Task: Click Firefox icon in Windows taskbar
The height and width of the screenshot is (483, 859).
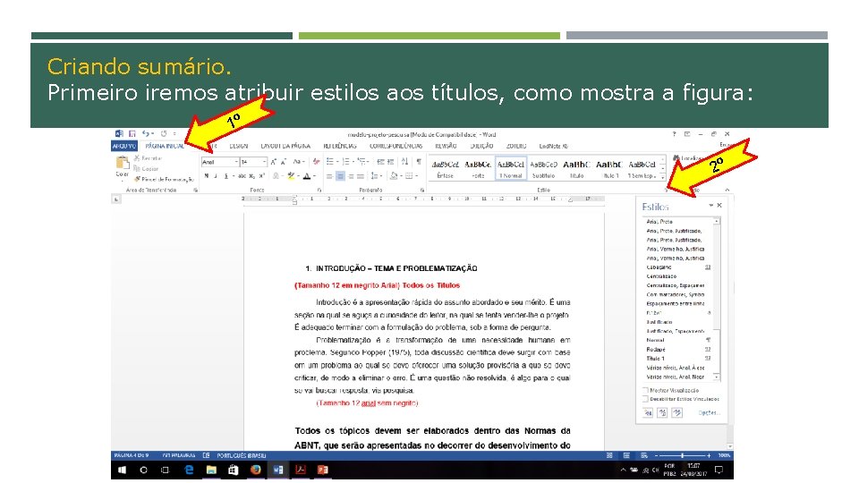Action: tap(255, 470)
